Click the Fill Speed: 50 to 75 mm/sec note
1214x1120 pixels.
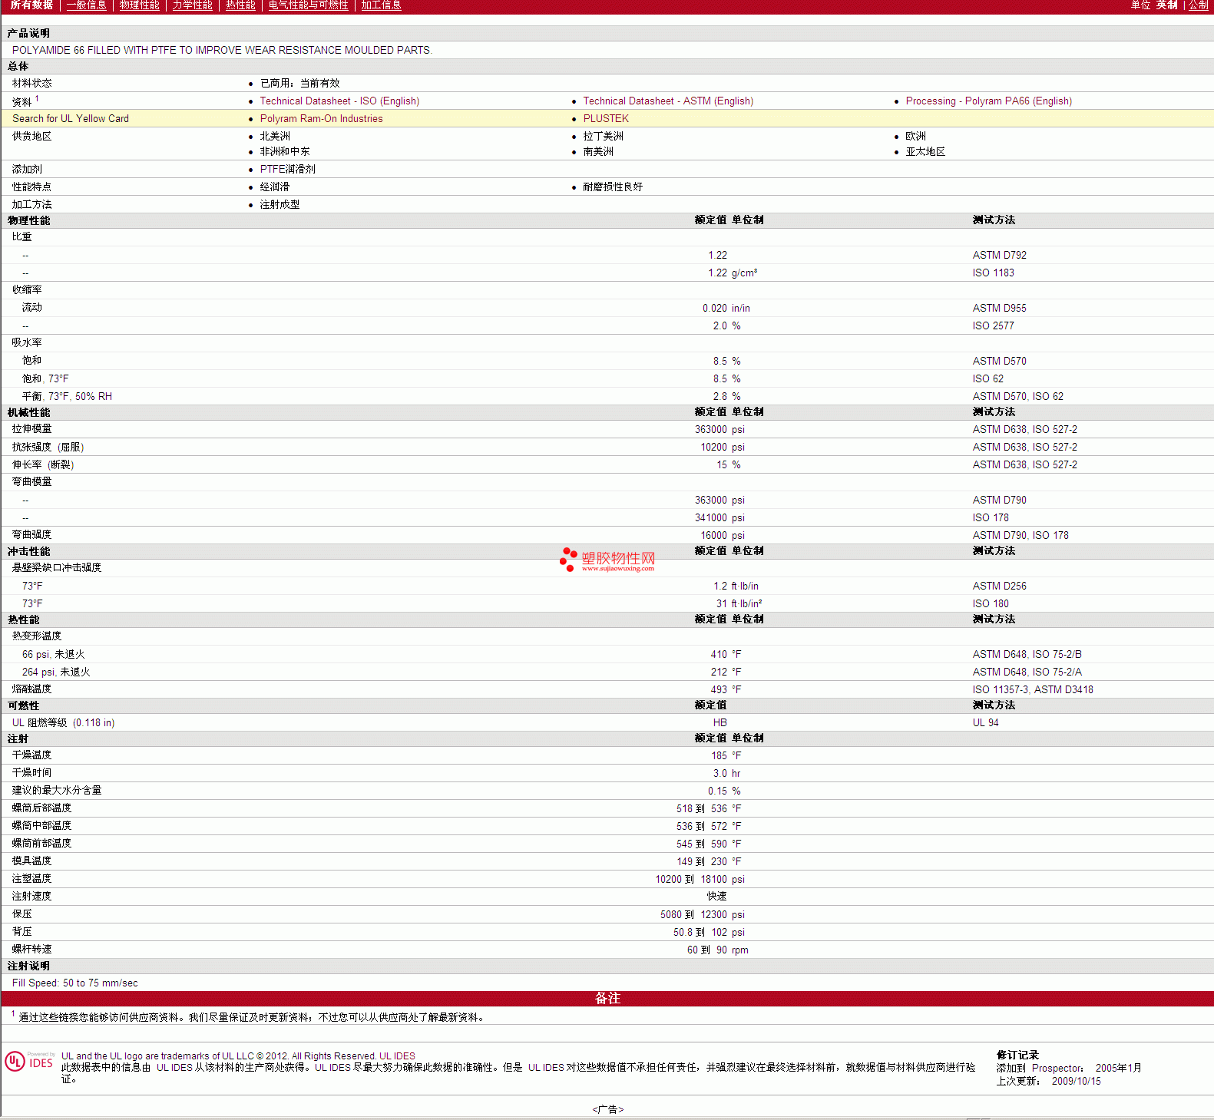click(75, 983)
